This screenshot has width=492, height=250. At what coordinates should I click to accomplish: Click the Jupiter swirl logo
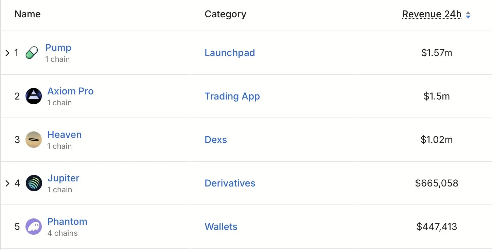point(34,183)
